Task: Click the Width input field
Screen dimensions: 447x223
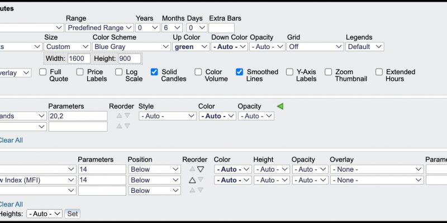Action: click(79, 59)
